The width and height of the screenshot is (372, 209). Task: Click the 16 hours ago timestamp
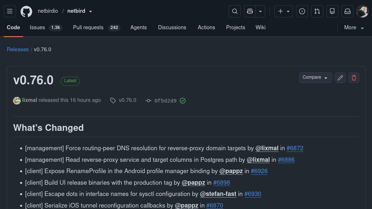[x=85, y=100]
